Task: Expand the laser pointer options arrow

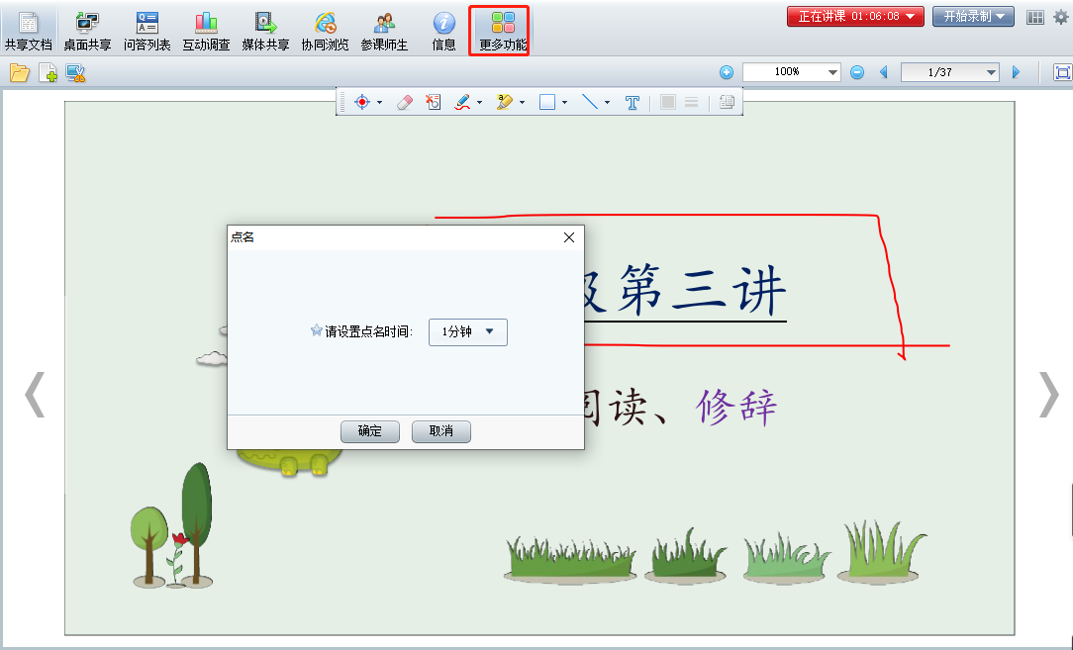Action: click(x=380, y=103)
